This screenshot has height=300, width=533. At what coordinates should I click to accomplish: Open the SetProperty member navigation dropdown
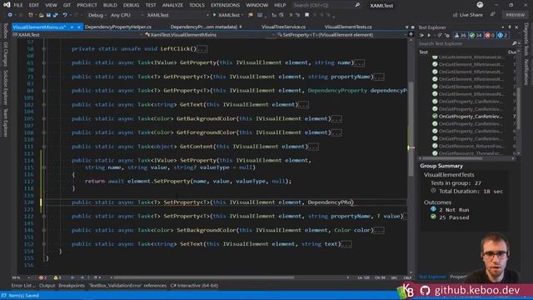pyautogui.click(x=341, y=35)
